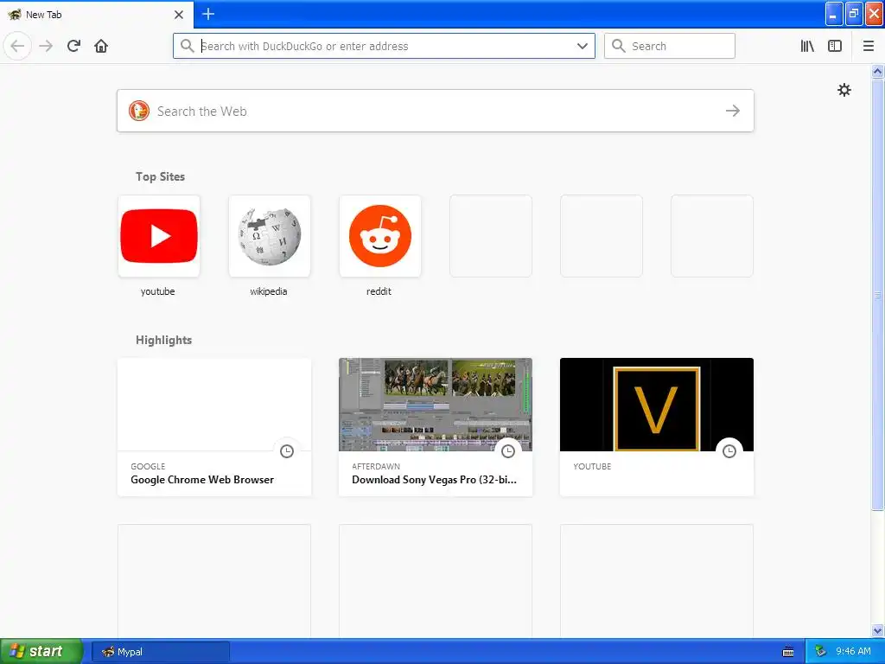The width and height of the screenshot is (885, 664).
Task: Click the 9:46 AM taskbar clock
Action: (x=853, y=652)
